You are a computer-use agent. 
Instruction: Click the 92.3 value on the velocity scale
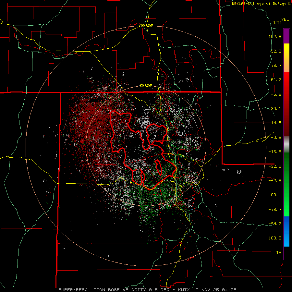click(x=276, y=51)
